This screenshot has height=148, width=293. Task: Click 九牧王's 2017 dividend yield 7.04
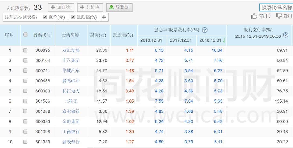pos(189,101)
